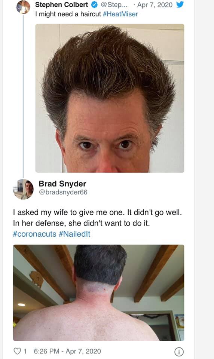
Task: Click the Brad Snyder display name
Action: (x=62, y=184)
